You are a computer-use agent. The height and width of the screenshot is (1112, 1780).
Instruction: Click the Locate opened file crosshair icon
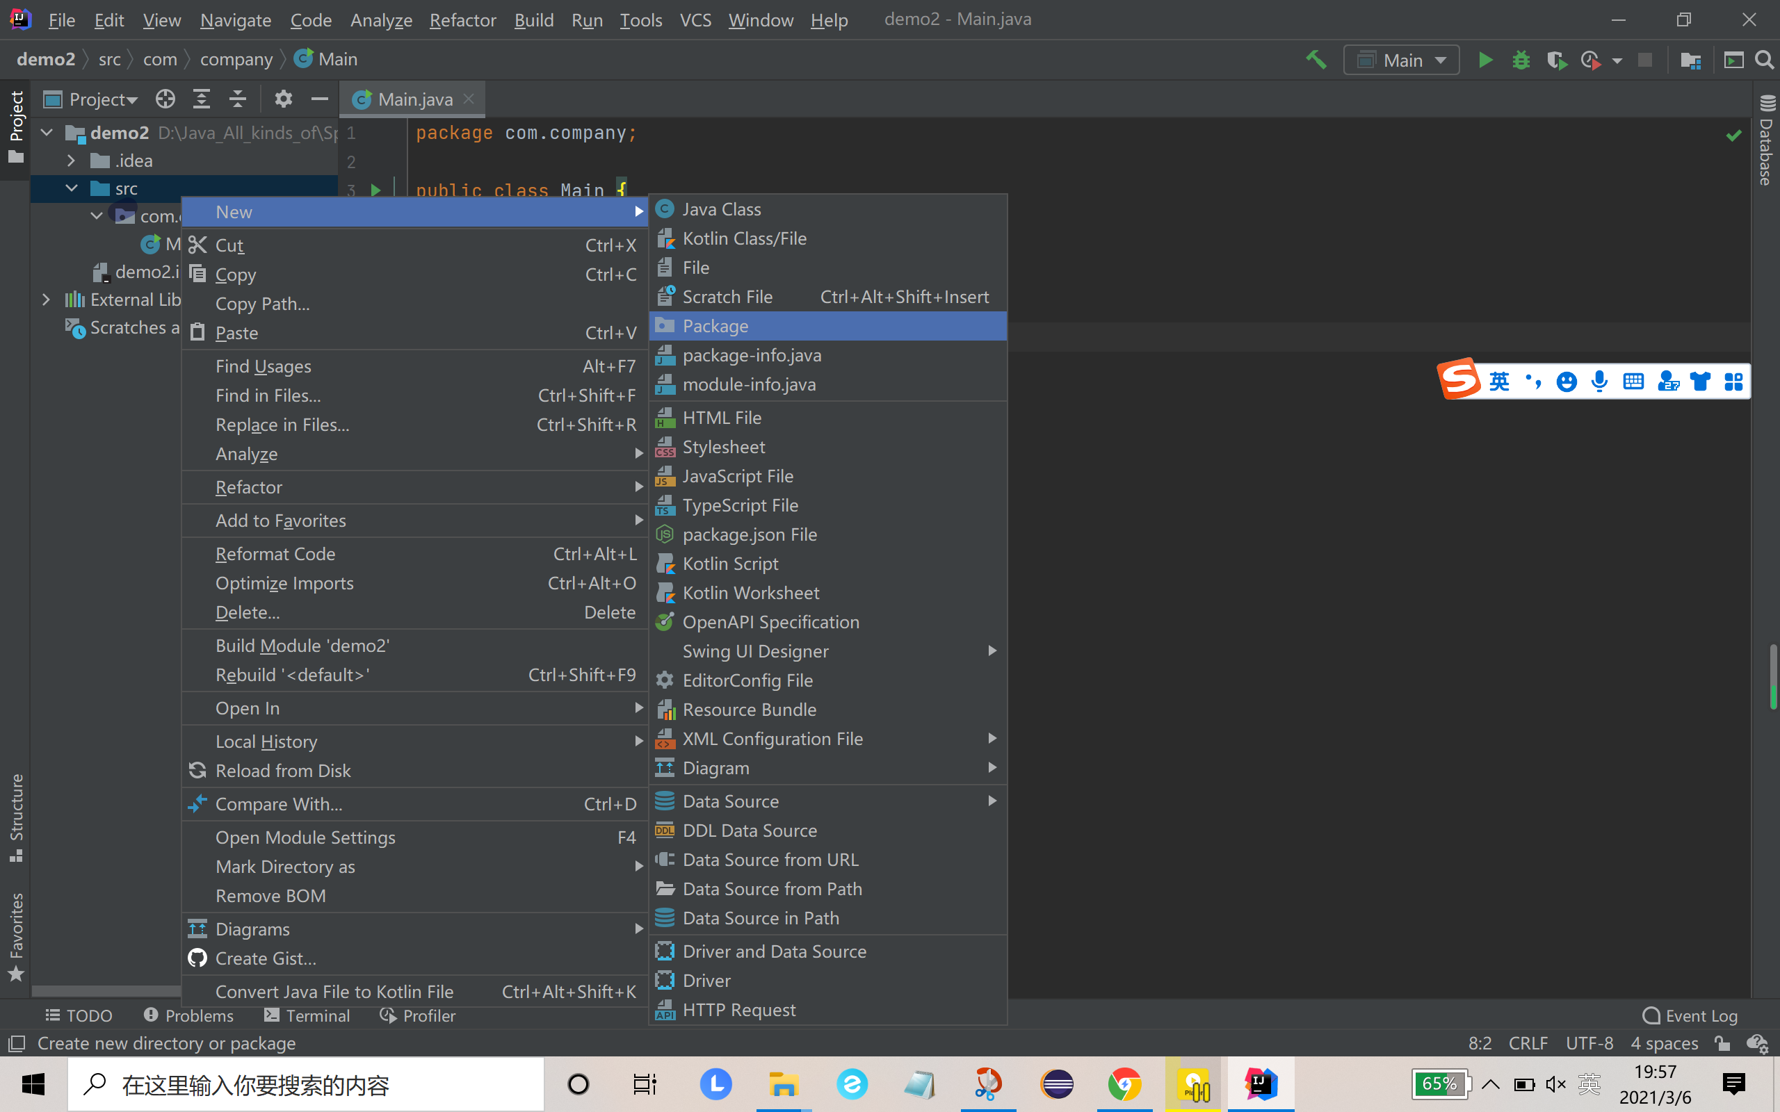tap(165, 99)
